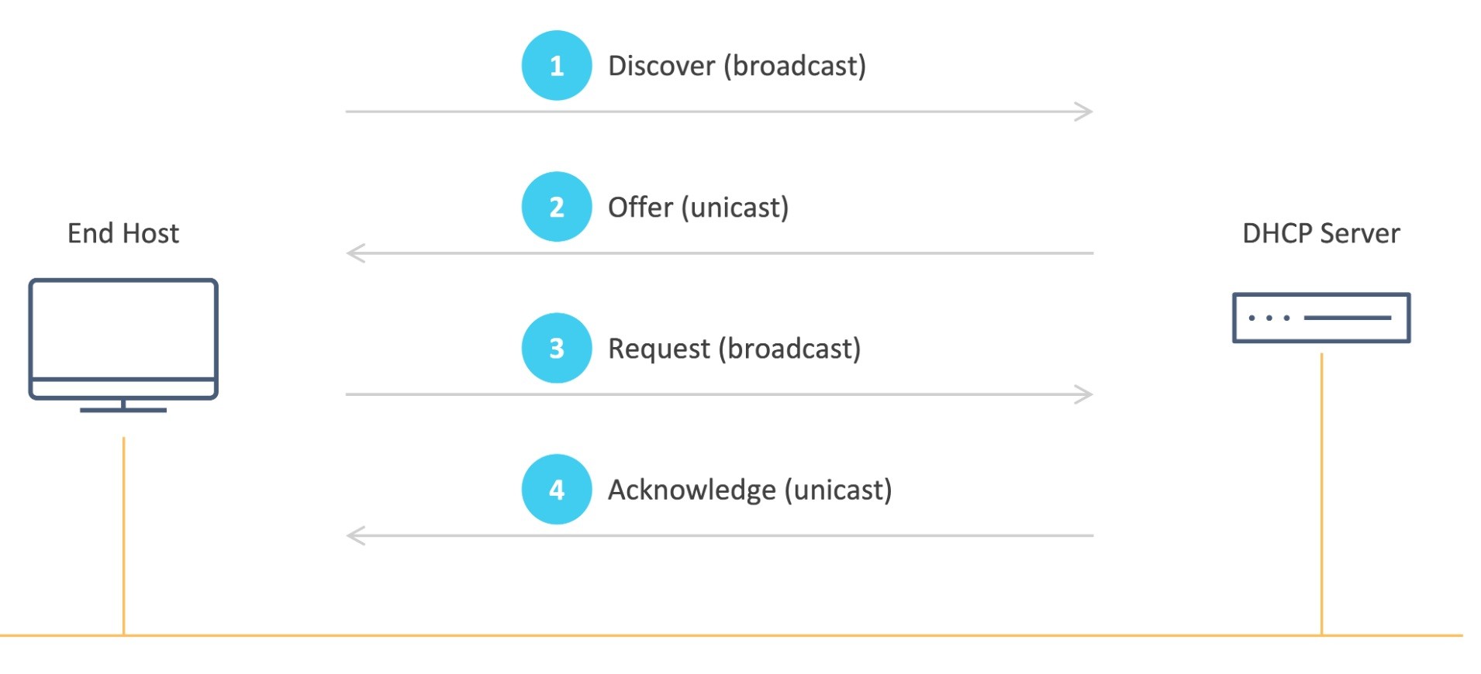Select the blue step 3 circle
Viewport: 1481px width, 674px height.
tap(556, 348)
